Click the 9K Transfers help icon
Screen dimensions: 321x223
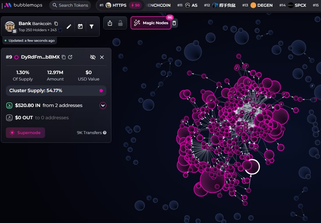tap(105, 133)
